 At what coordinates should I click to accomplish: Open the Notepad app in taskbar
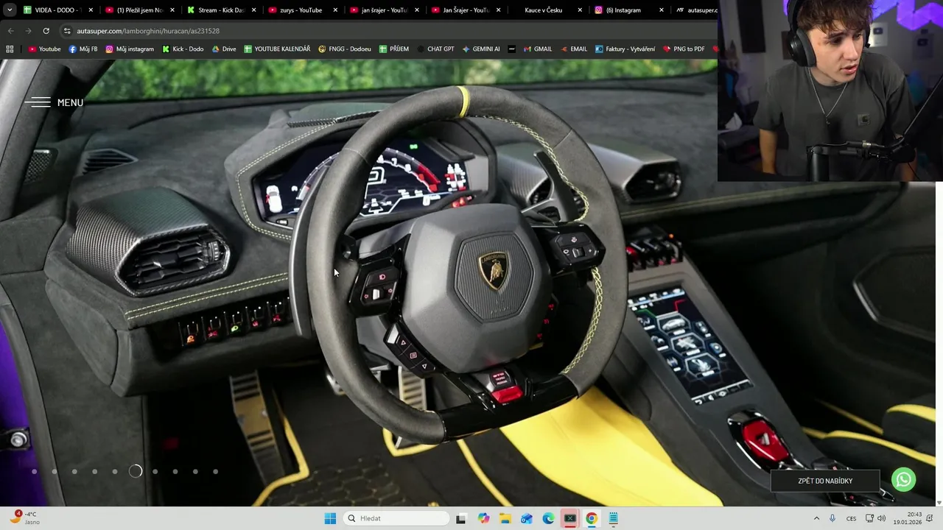[x=613, y=518]
